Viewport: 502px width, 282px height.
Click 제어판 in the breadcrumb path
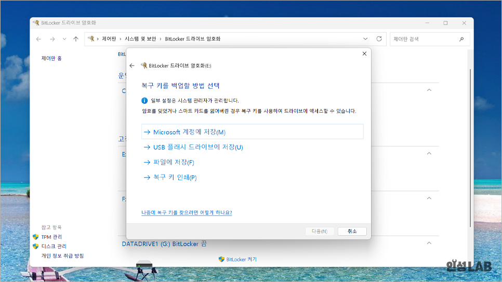pyautogui.click(x=109, y=39)
